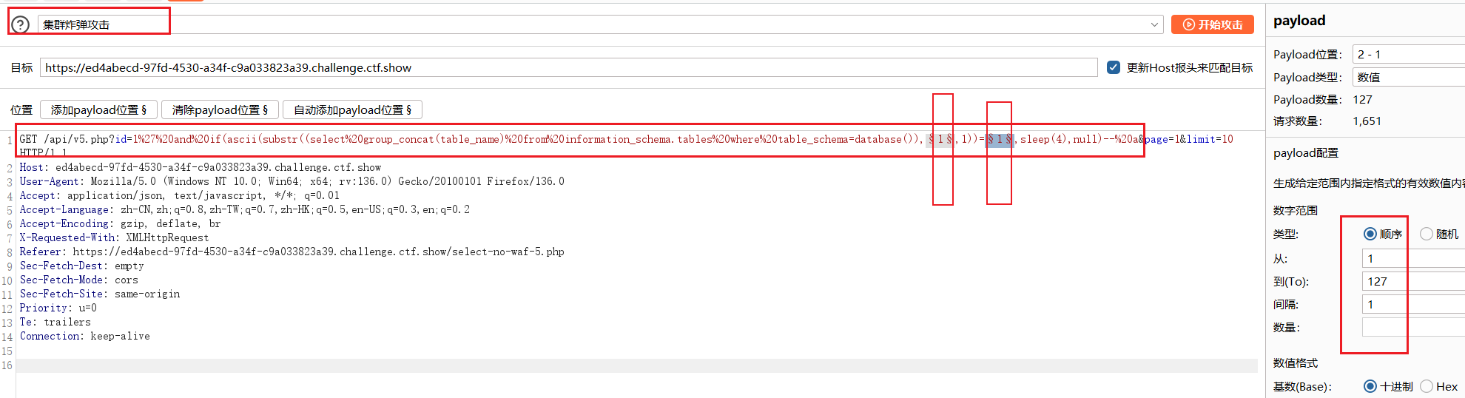
Task: Click the Accept-Encoding header line
Action: [121, 223]
